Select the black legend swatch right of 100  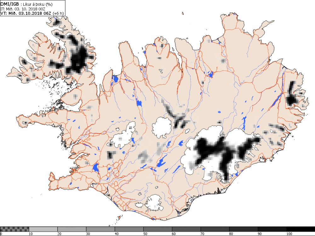pyautogui.click(x=301, y=229)
